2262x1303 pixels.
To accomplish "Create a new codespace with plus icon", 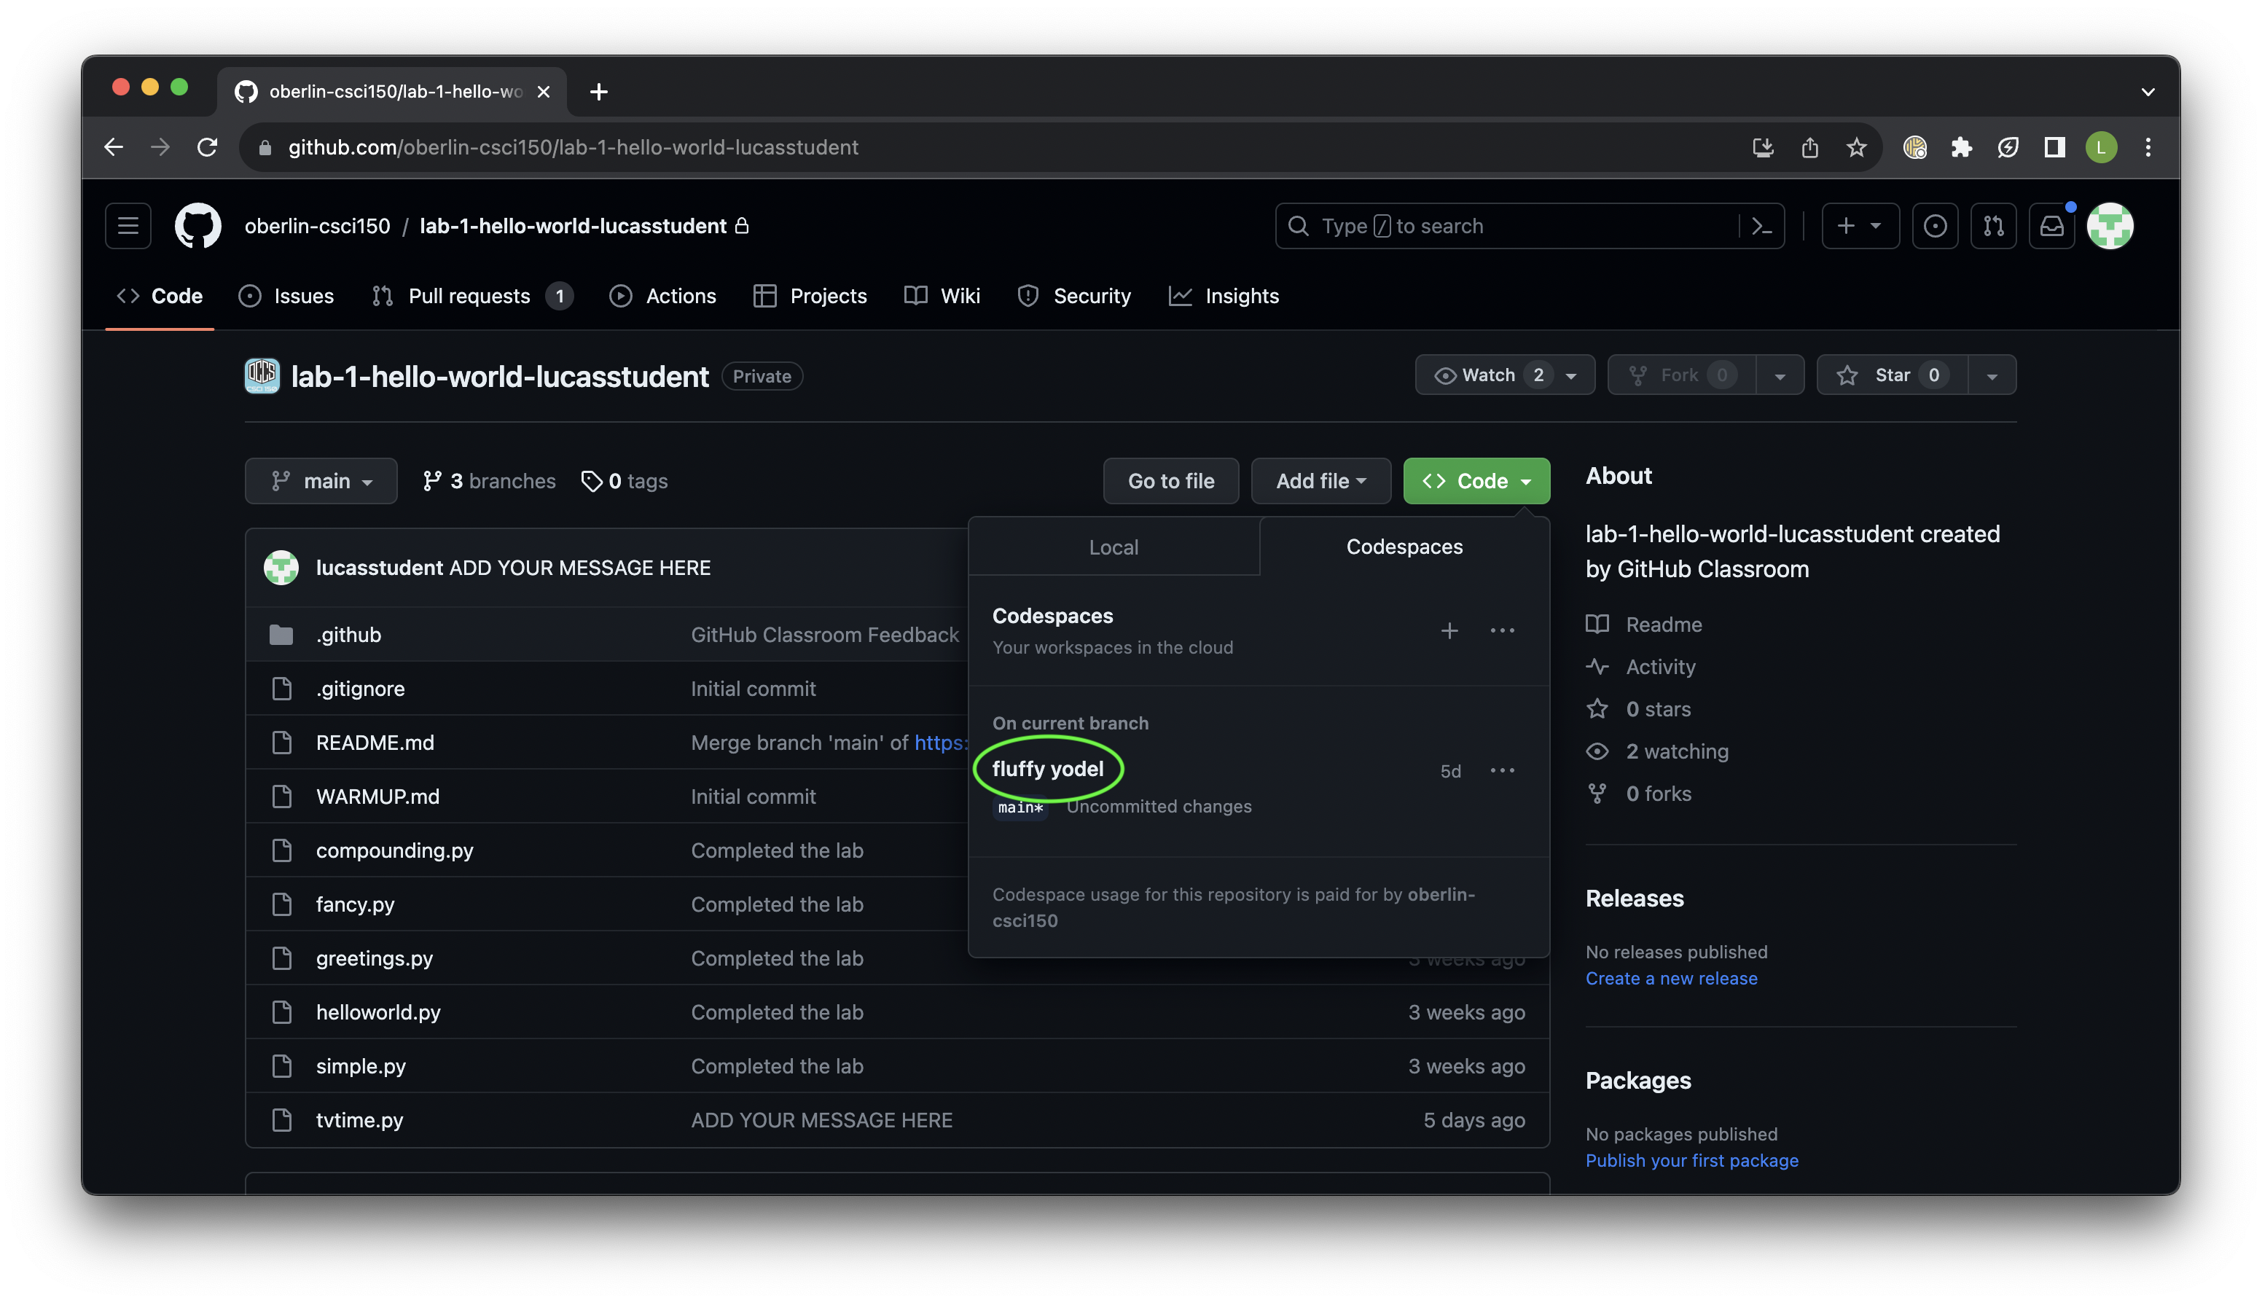I will point(1449,631).
